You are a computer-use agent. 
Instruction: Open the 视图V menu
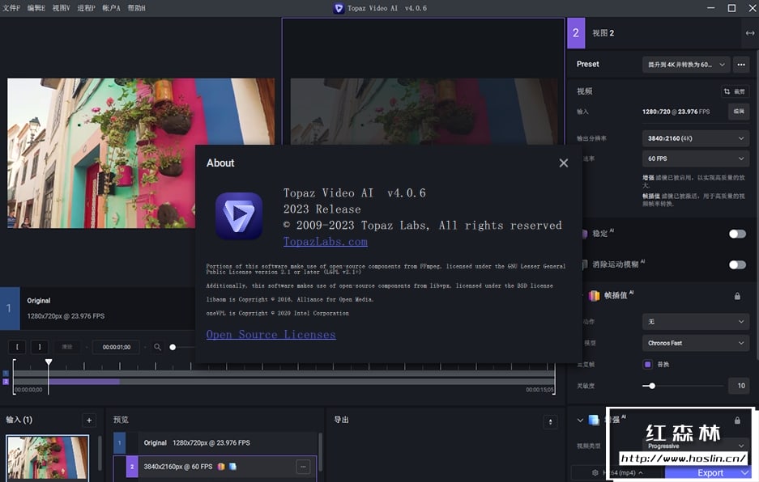[x=61, y=8]
